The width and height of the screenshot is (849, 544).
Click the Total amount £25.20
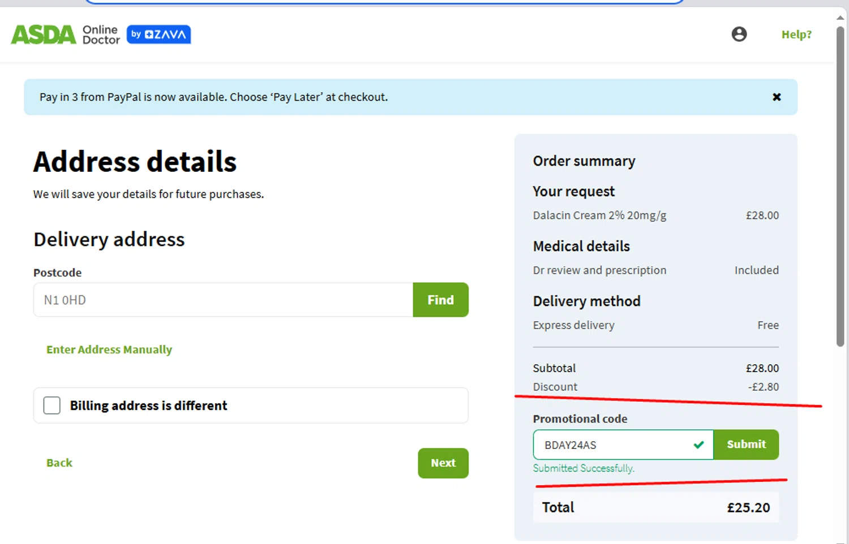748,508
